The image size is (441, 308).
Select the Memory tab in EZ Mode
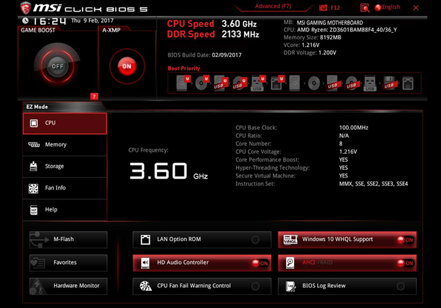[x=65, y=145]
